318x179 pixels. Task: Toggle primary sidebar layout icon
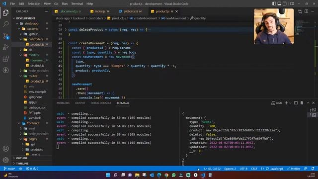[x=274, y=3]
